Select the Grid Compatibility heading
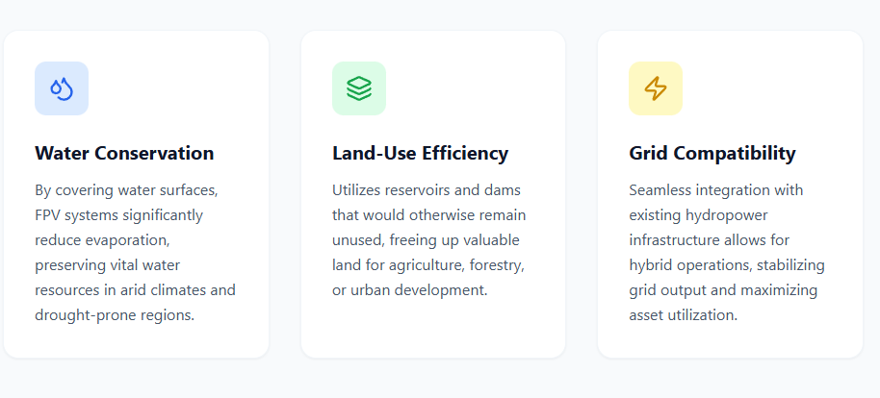 coord(712,153)
